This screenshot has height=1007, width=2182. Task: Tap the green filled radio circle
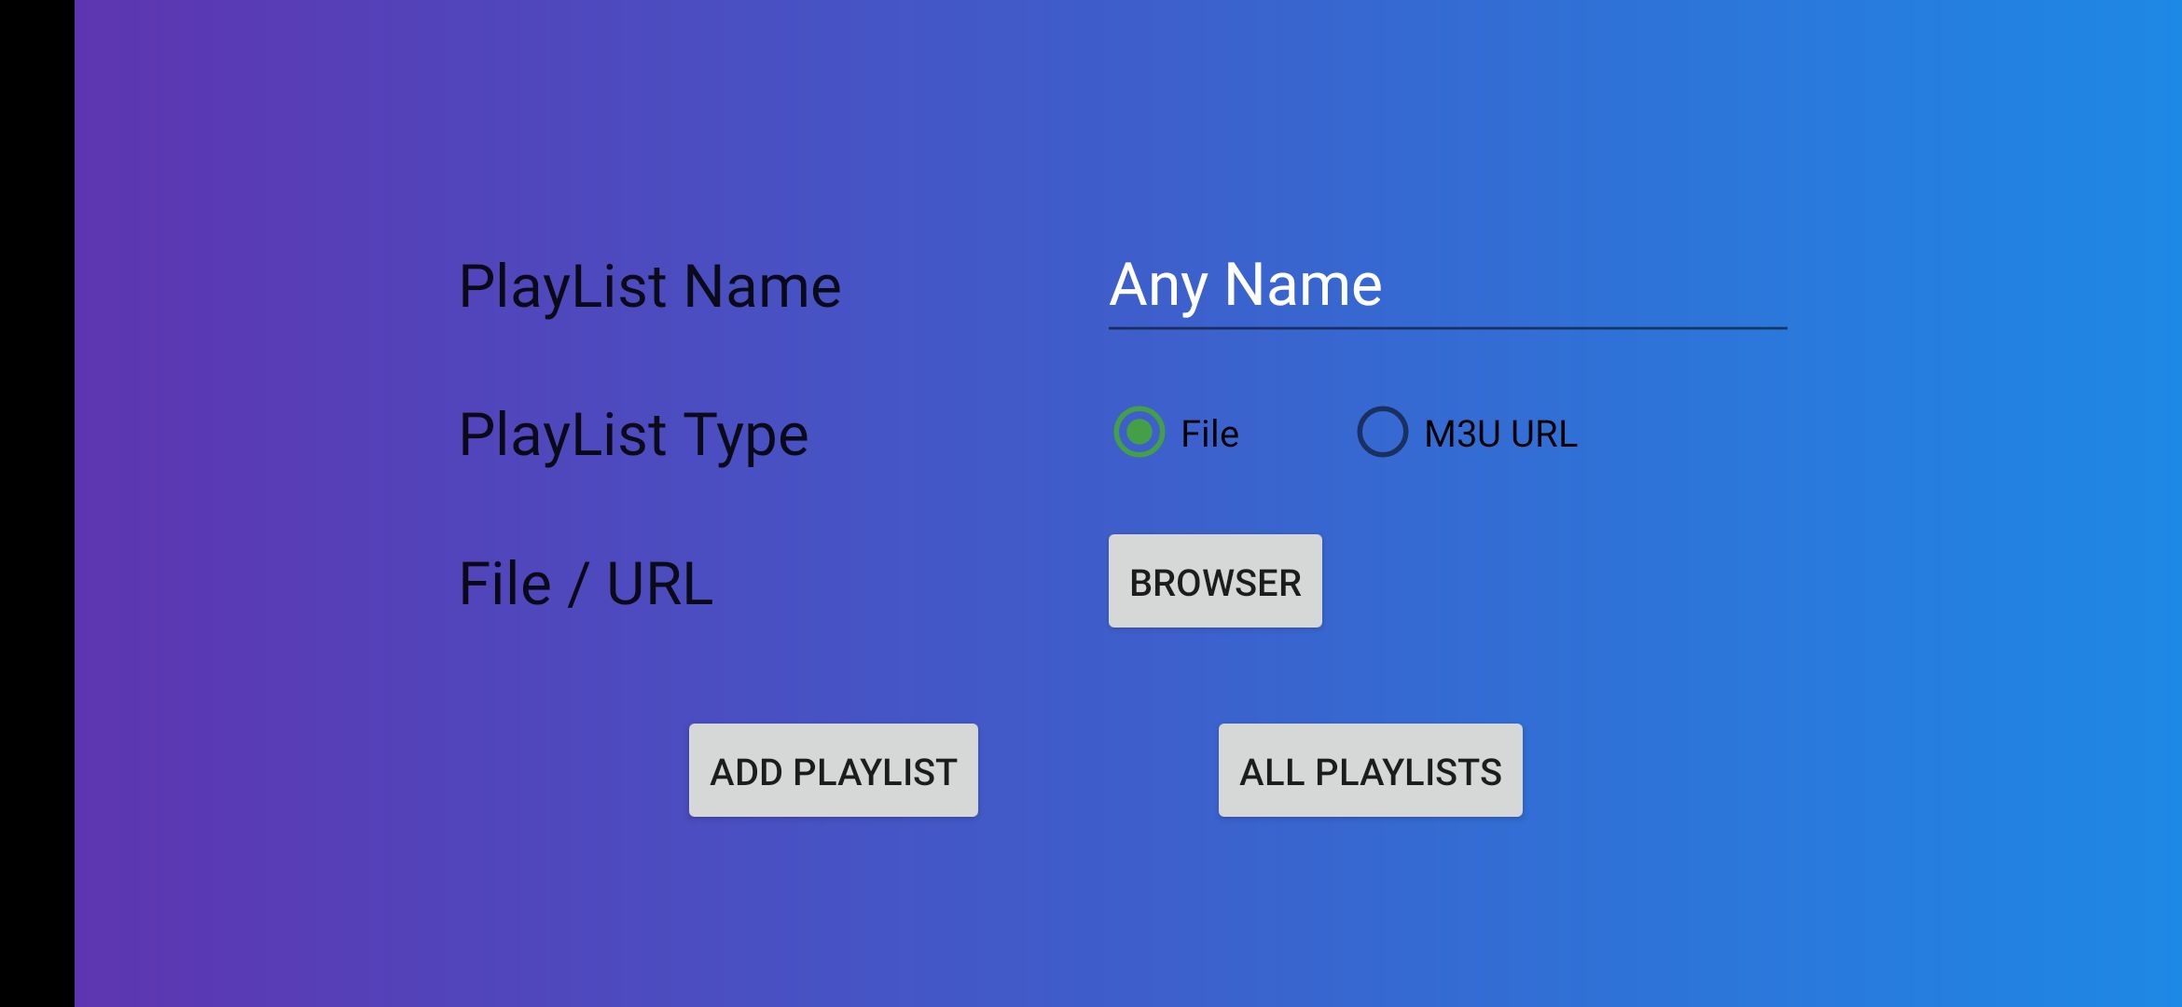pos(1139,433)
